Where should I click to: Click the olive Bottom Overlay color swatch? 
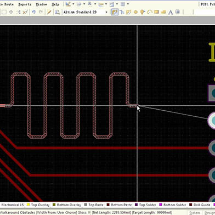(54, 205)
